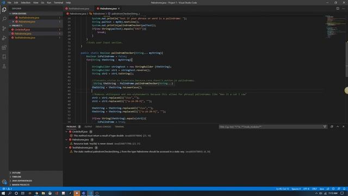The width and height of the screenshot is (348, 196).
Task: Open the Windows Action Center
Action: point(342,193)
